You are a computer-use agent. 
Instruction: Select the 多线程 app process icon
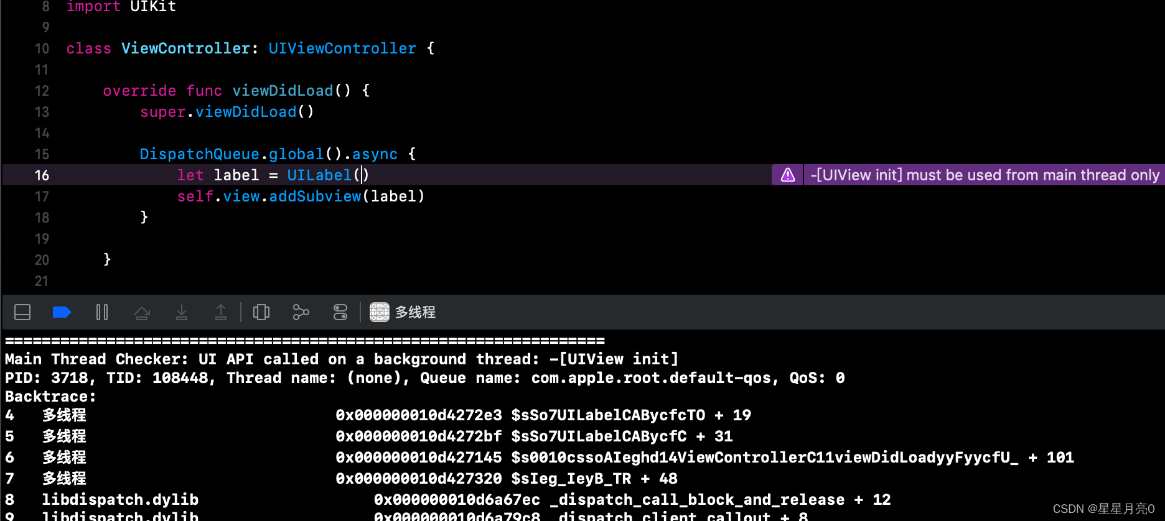click(x=380, y=312)
